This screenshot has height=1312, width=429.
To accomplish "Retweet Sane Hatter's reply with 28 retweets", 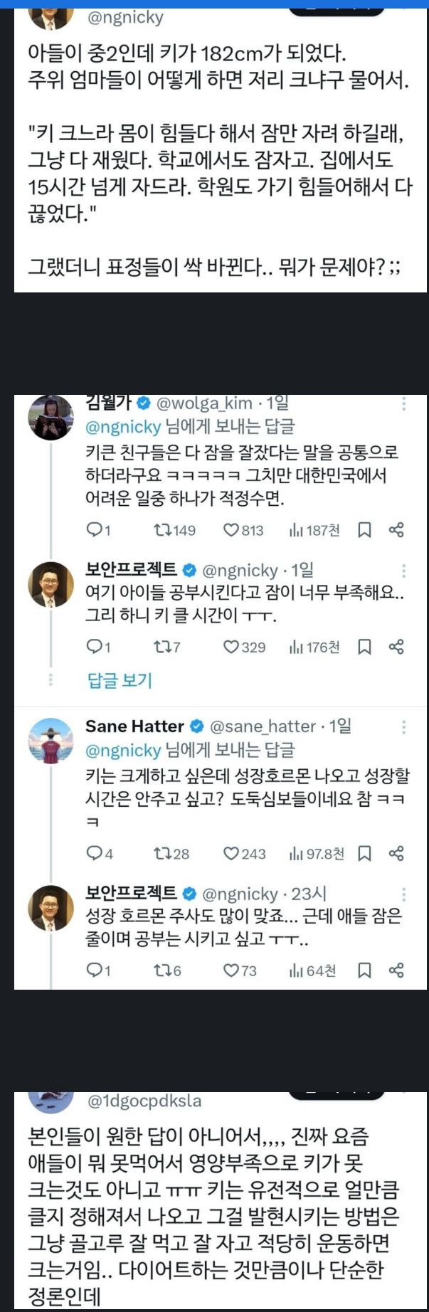I will tap(162, 853).
